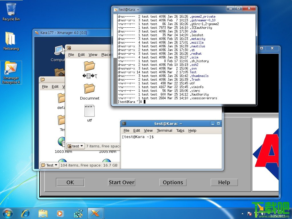Open Help menu in the terminal window
The width and height of the screenshot is (292, 219).
click(192, 130)
